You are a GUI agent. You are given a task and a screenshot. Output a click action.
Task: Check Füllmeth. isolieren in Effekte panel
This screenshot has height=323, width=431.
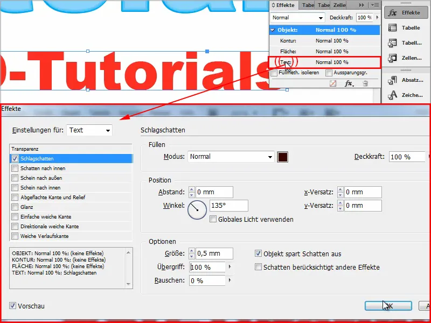[274, 73]
